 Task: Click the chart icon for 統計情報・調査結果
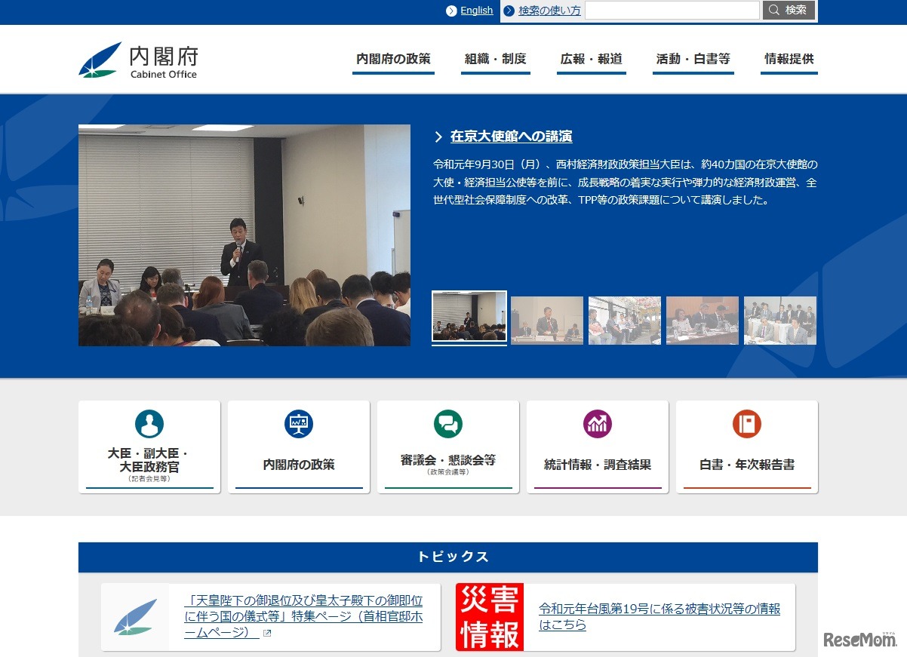tap(598, 424)
